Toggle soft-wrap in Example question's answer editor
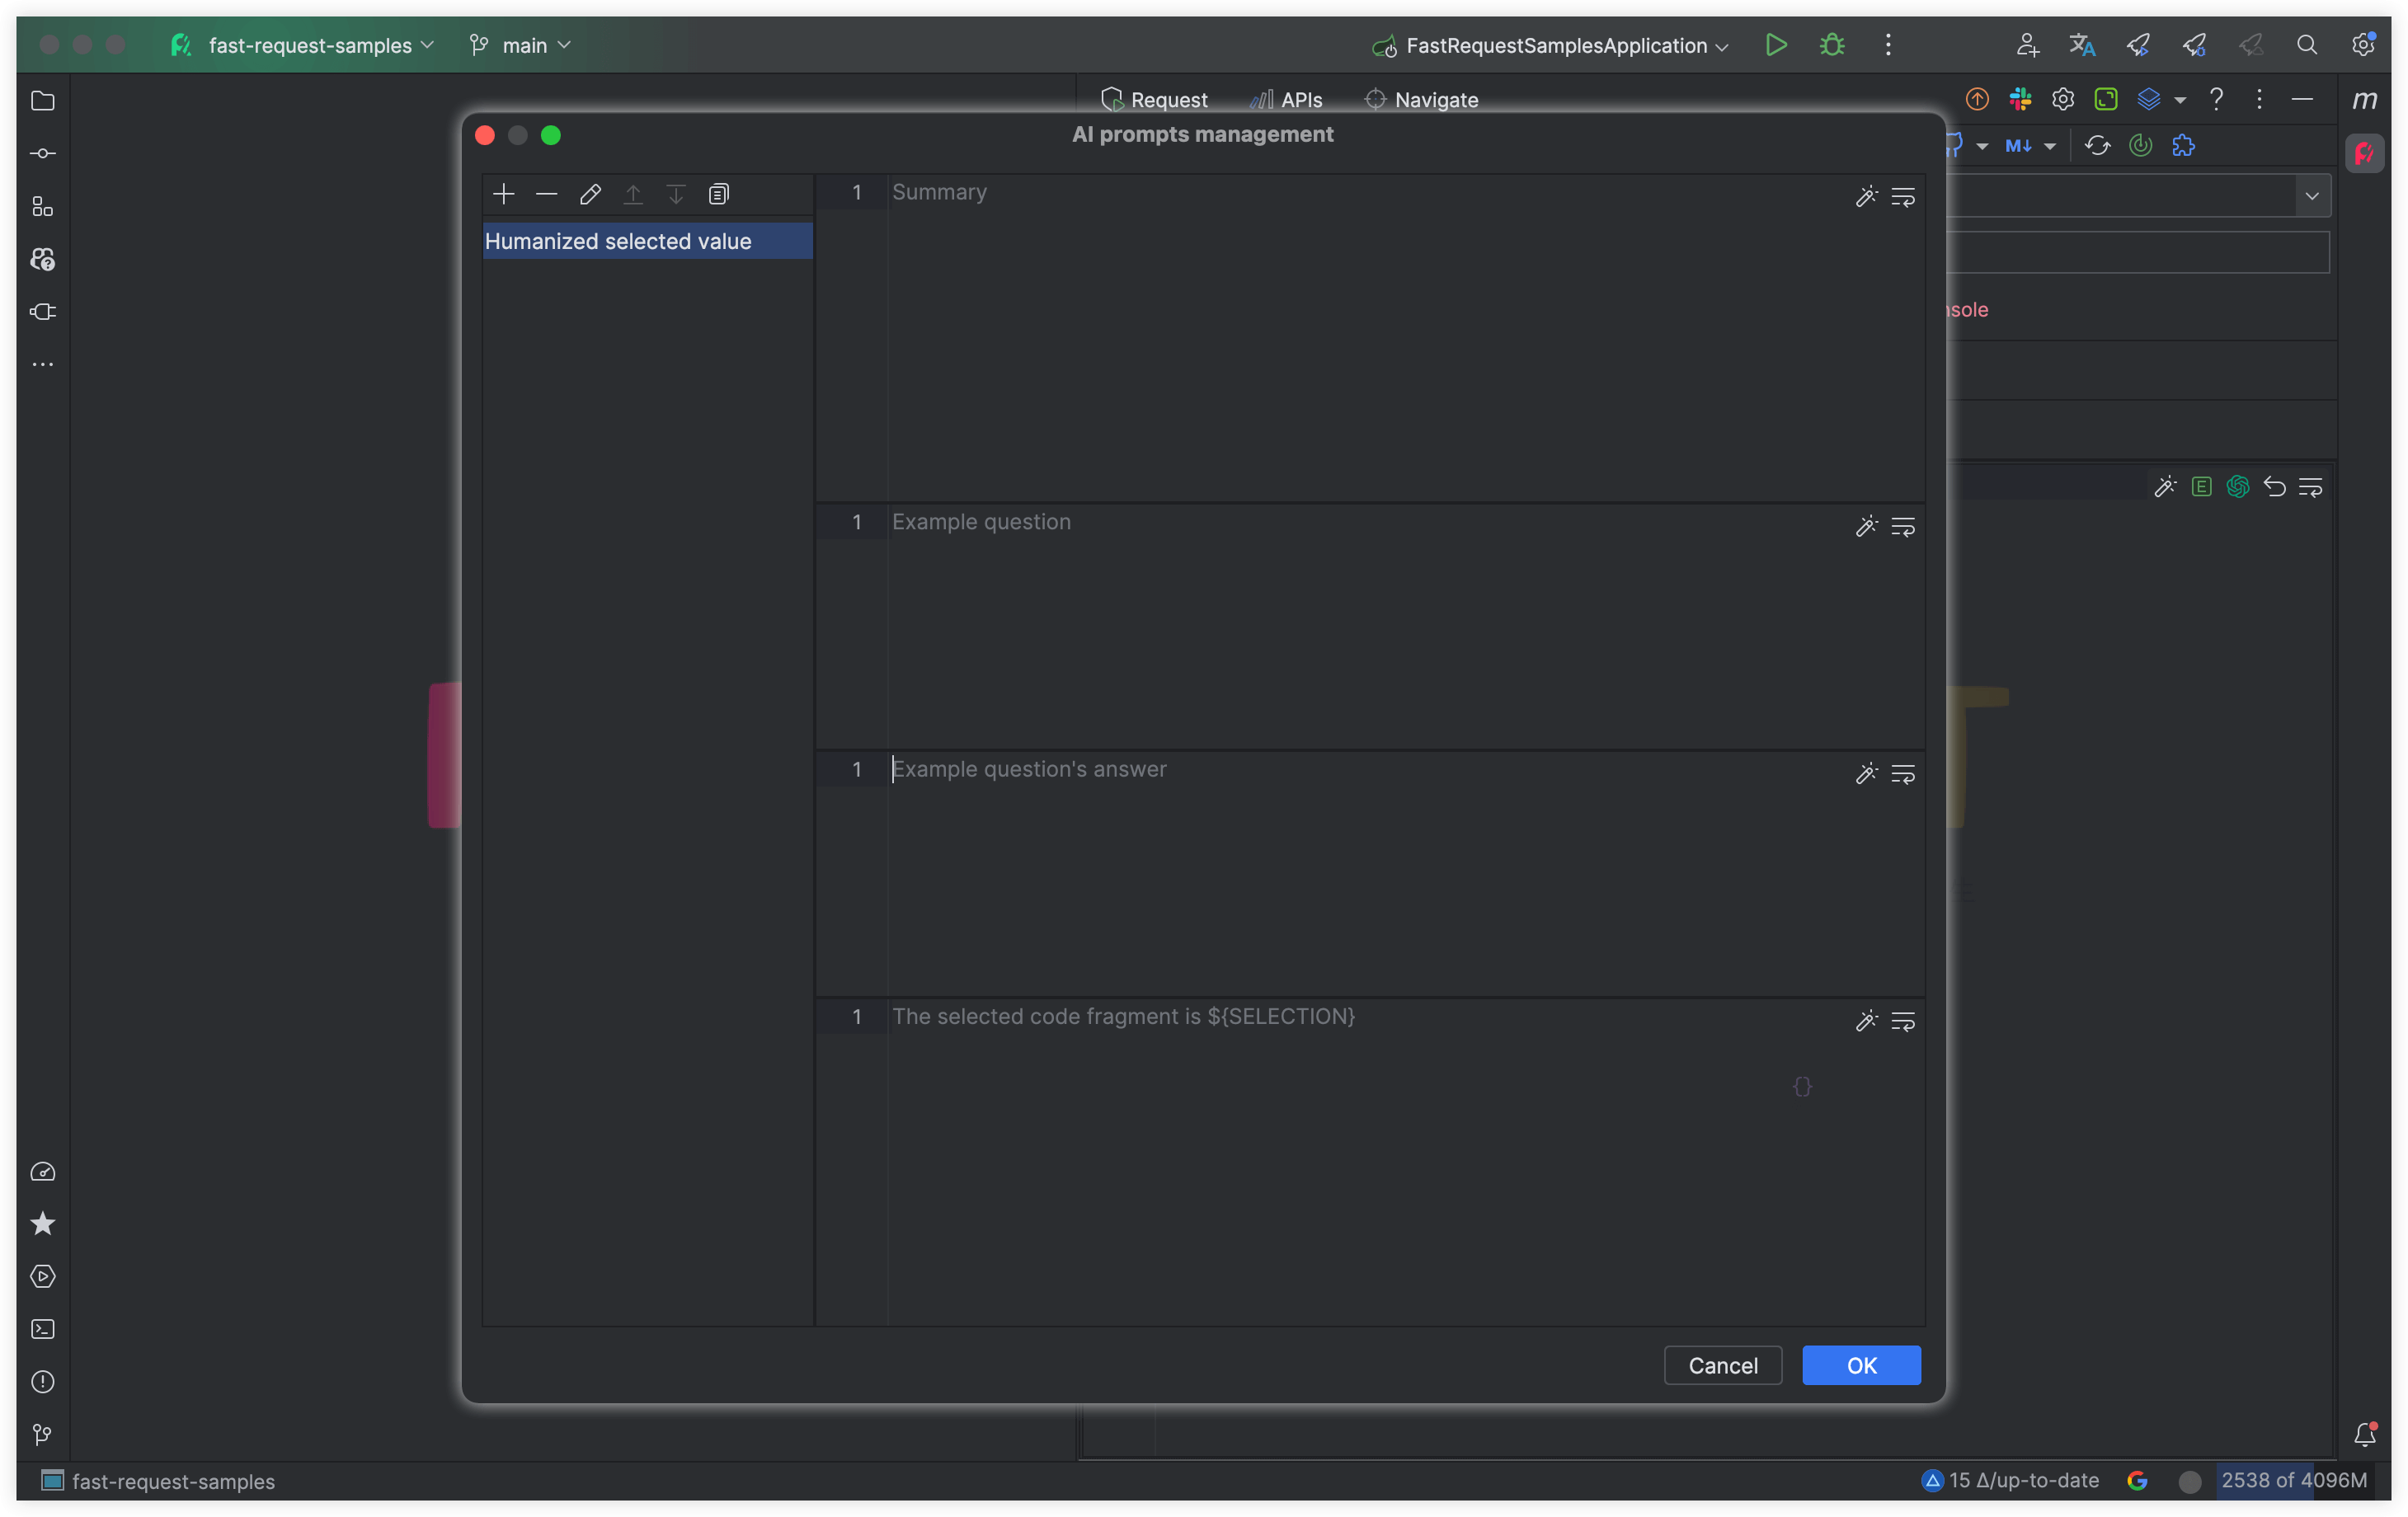The height and width of the screenshot is (1517, 2408). coord(1903,774)
